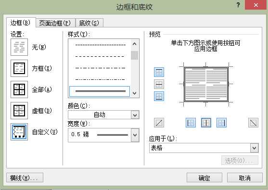Click the help question mark icon
The width and height of the screenshot is (268, 190).
pos(238,5)
